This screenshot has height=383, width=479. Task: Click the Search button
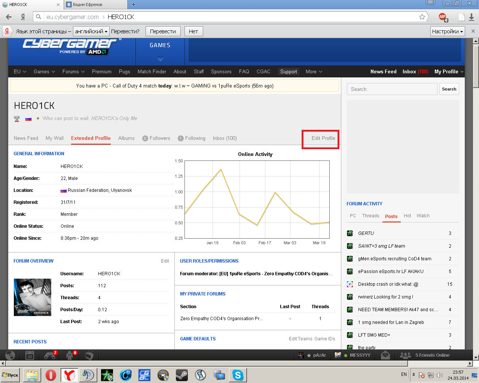[449, 89]
